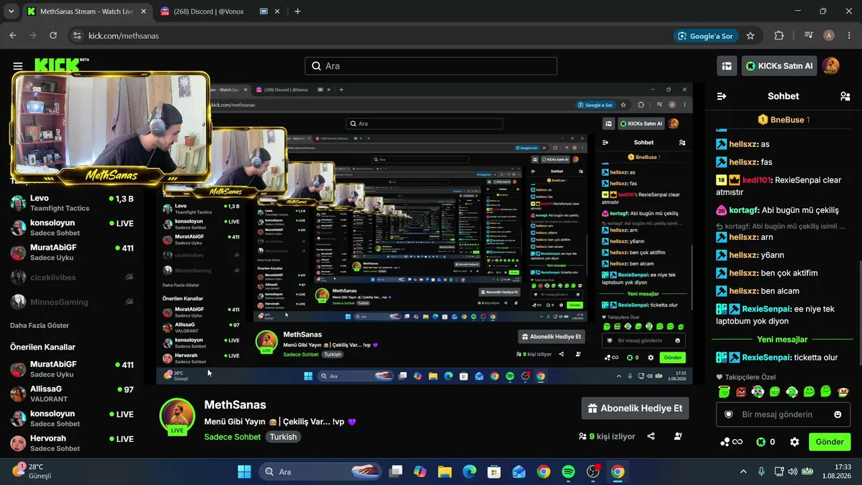Viewport: 862px width, 485px height.
Task: Open Chrome profile avatar A
Action: click(x=829, y=36)
